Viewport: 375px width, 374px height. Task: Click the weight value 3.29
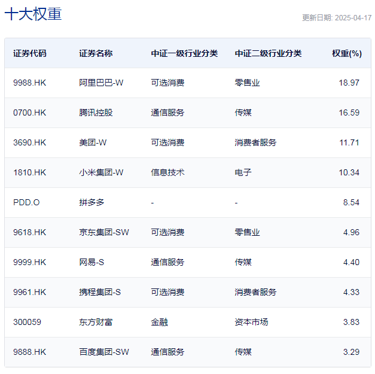click(351, 352)
